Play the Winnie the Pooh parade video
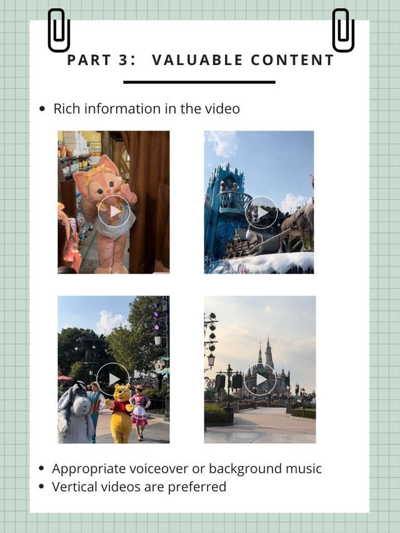Screen dimensions: 400x533 tap(113, 379)
